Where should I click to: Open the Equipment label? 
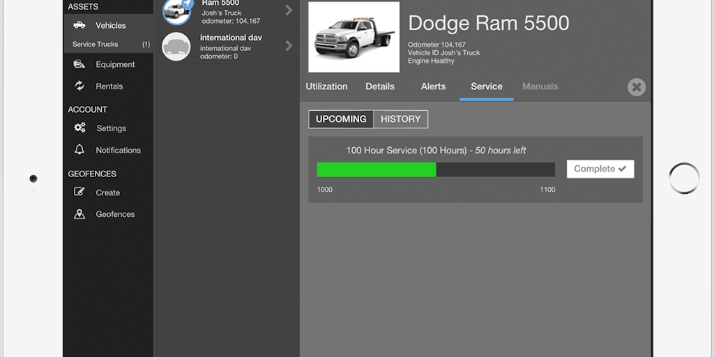coord(115,65)
